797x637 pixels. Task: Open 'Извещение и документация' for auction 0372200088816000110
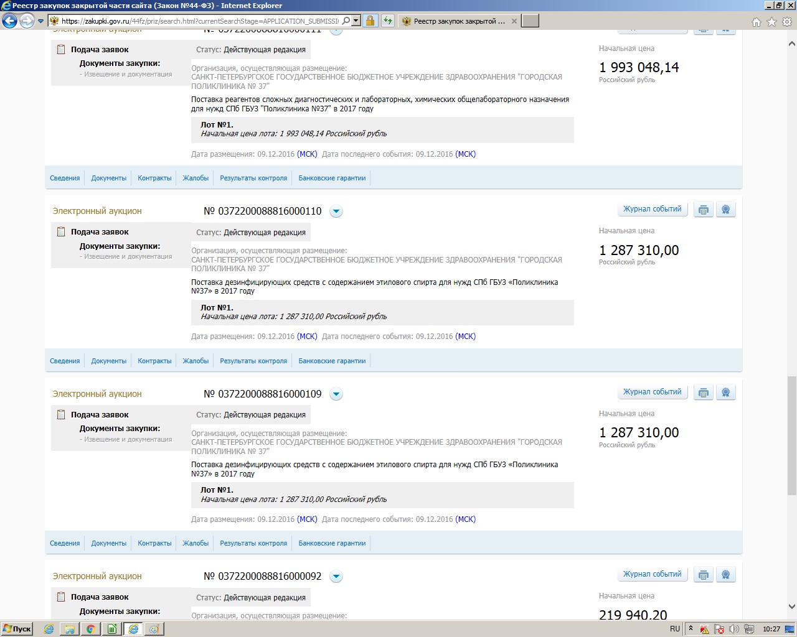click(x=128, y=256)
